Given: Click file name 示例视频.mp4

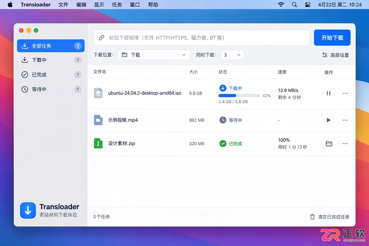Looking at the screenshot, I should point(123,120).
